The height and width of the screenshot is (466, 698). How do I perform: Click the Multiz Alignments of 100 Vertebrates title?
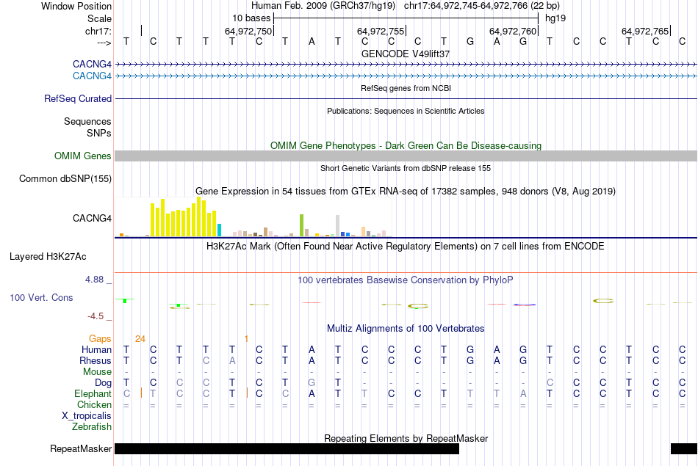click(x=406, y=329)
